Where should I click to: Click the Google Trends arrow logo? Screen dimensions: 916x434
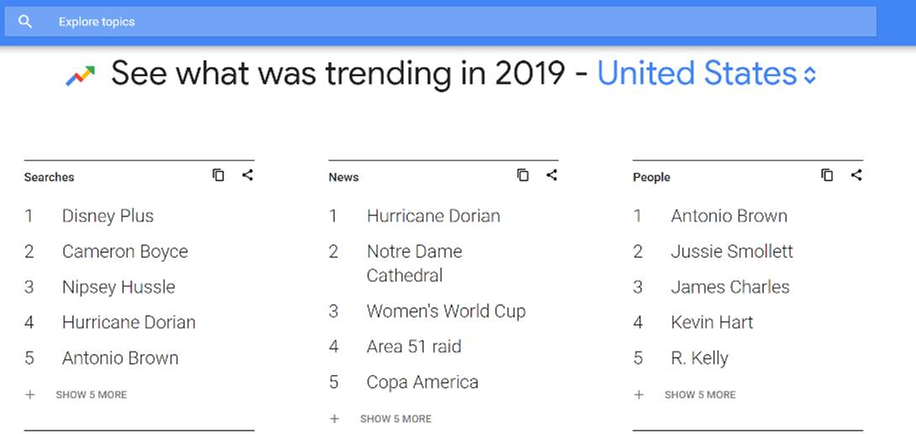pos(81,76)
